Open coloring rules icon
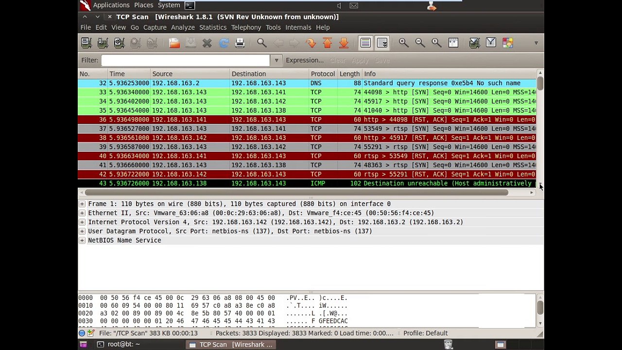The height and width of the screenshot is (350, 622). tap(507, 43)
